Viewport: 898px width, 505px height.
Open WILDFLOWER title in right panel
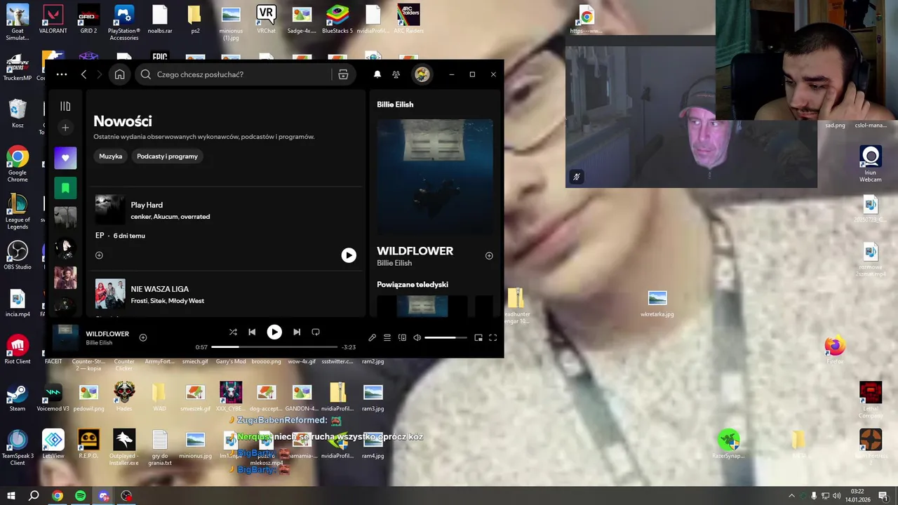pos(415,251)
